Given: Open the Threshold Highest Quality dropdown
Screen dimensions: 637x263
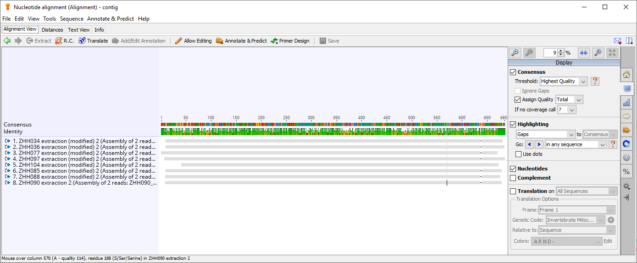Looking at the screenshot, I should (564, 81).
